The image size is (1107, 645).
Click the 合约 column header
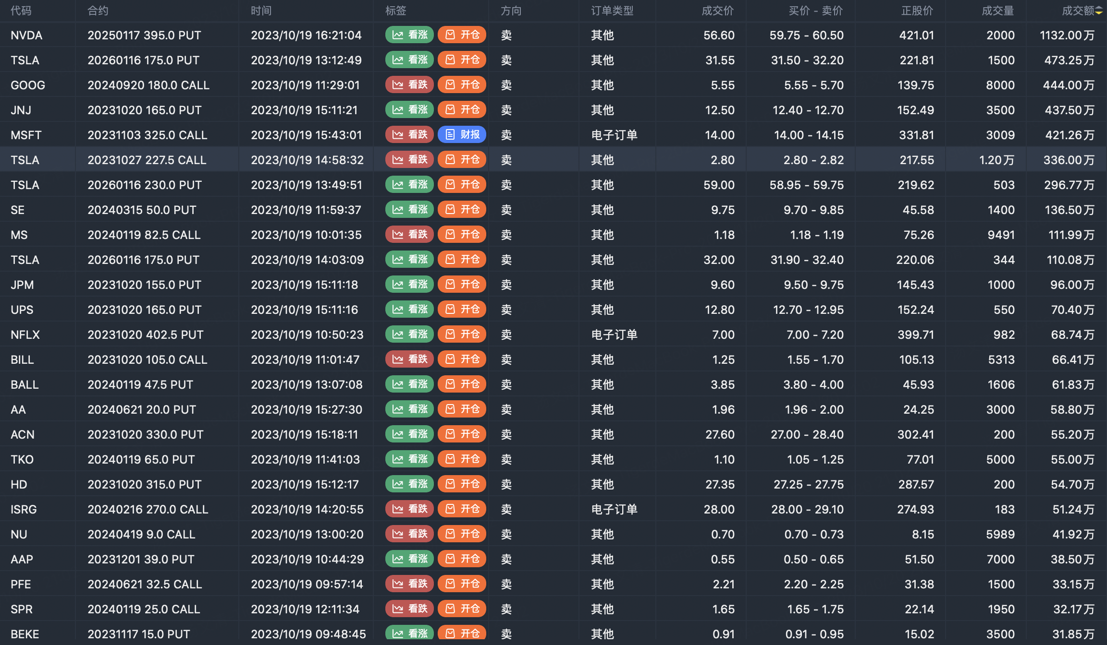tap(98, 11)
